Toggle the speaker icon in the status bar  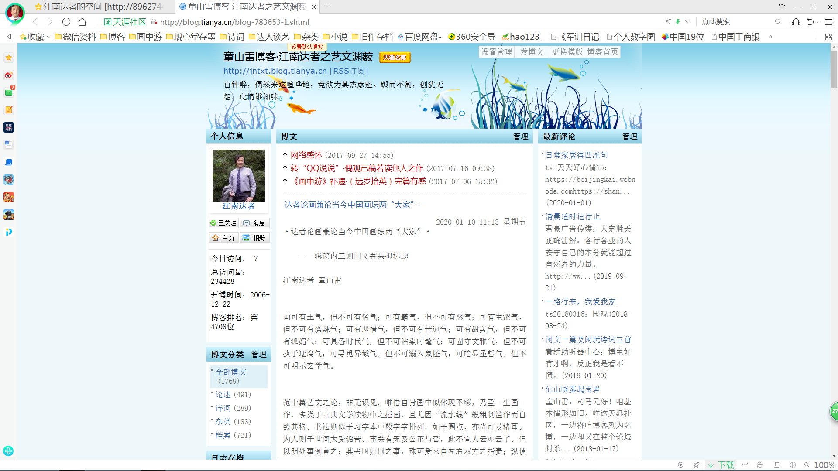792,465
